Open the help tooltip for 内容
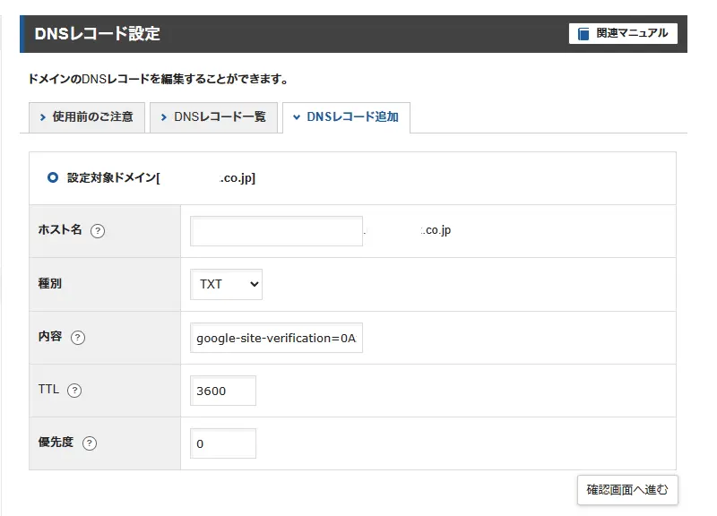 pyautogui.click(x=78, y=338)
